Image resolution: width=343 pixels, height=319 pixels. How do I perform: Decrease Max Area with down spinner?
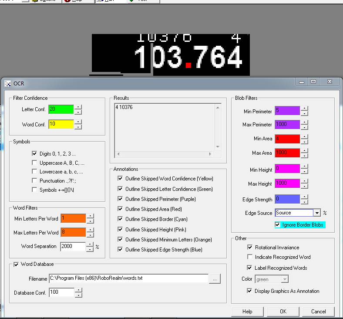304,155
